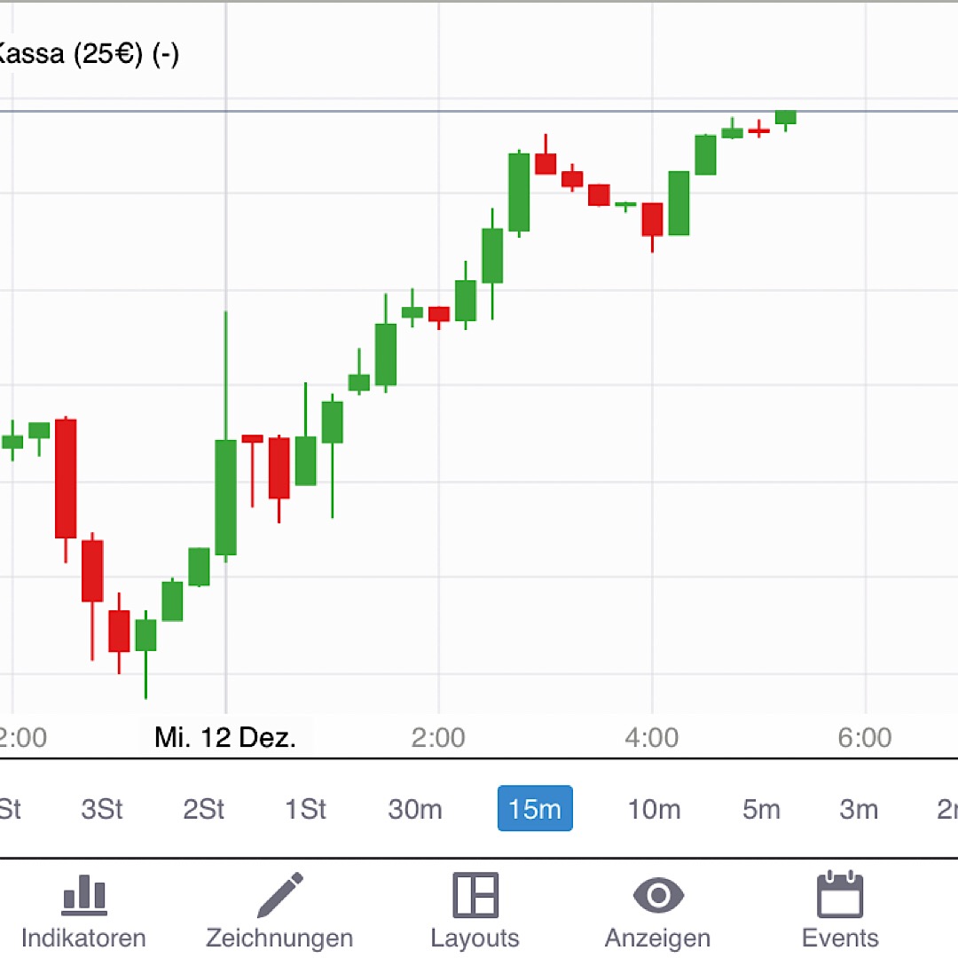Open the Events calendar icon
The width and height of the screenshot is (958, 958).
839,896
